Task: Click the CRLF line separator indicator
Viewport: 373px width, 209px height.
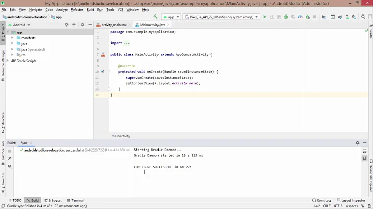Action: coord(326,206)
